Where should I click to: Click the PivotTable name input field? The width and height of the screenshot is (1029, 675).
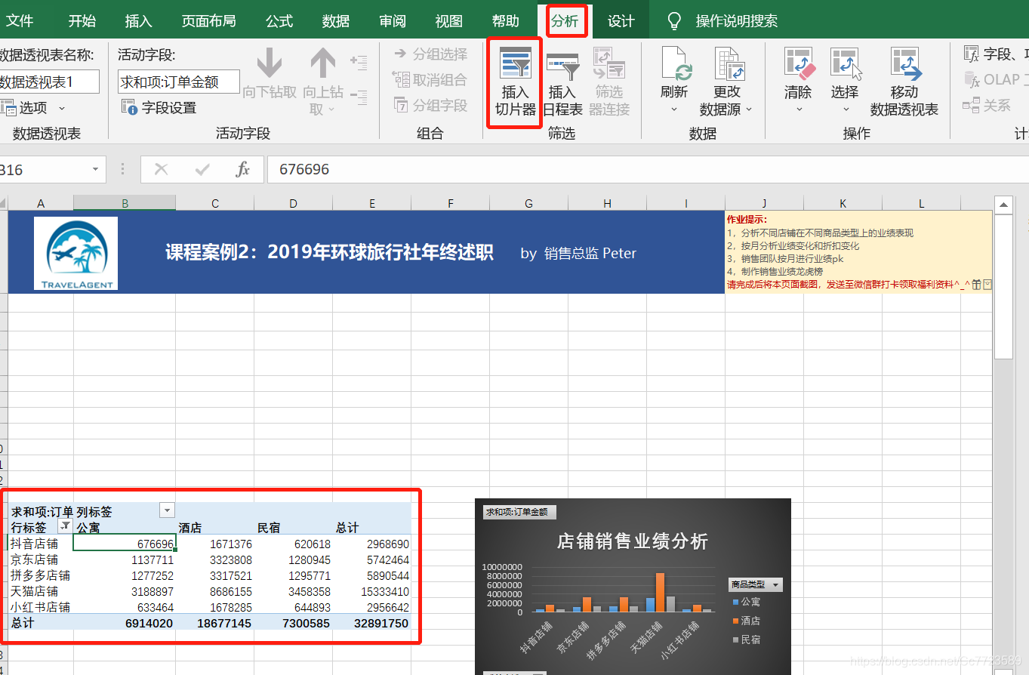(48, 82)
